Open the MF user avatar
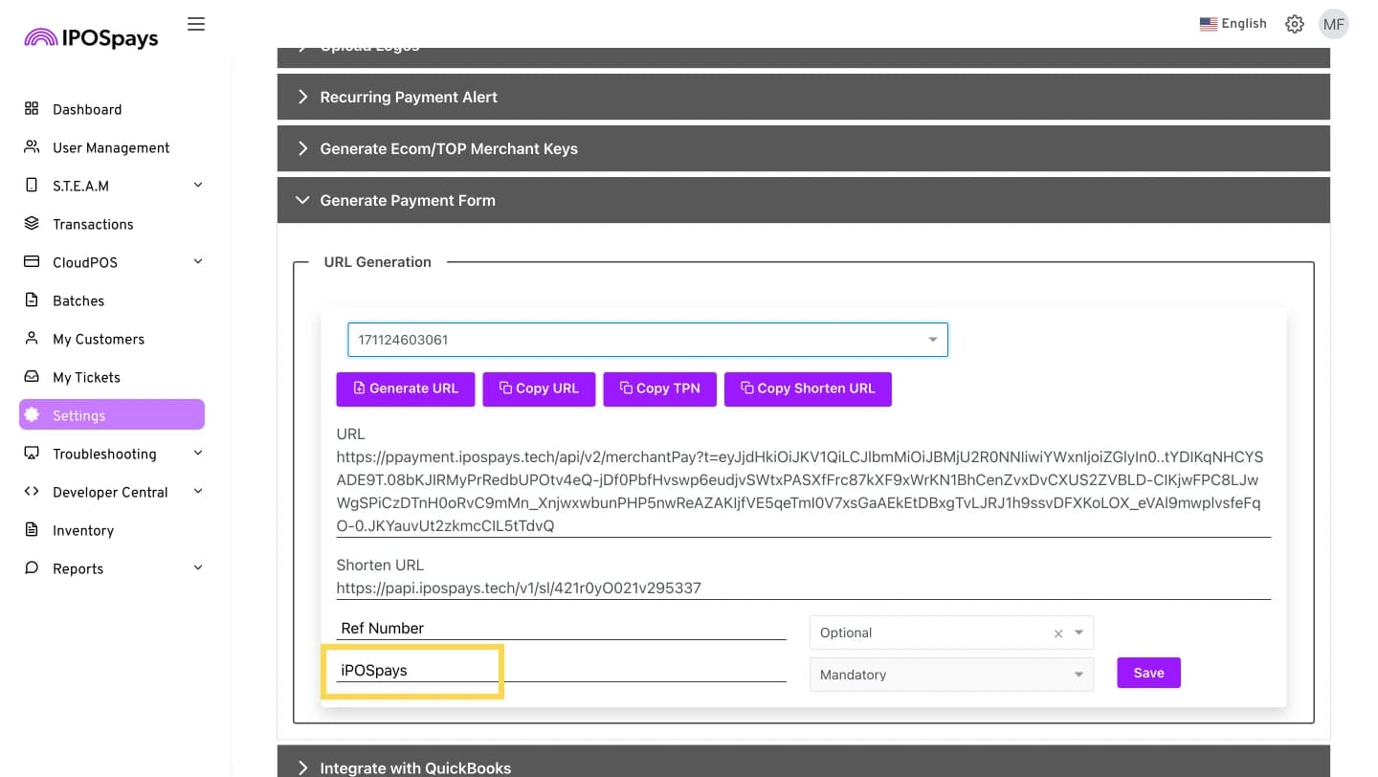 click(1334, 24)
